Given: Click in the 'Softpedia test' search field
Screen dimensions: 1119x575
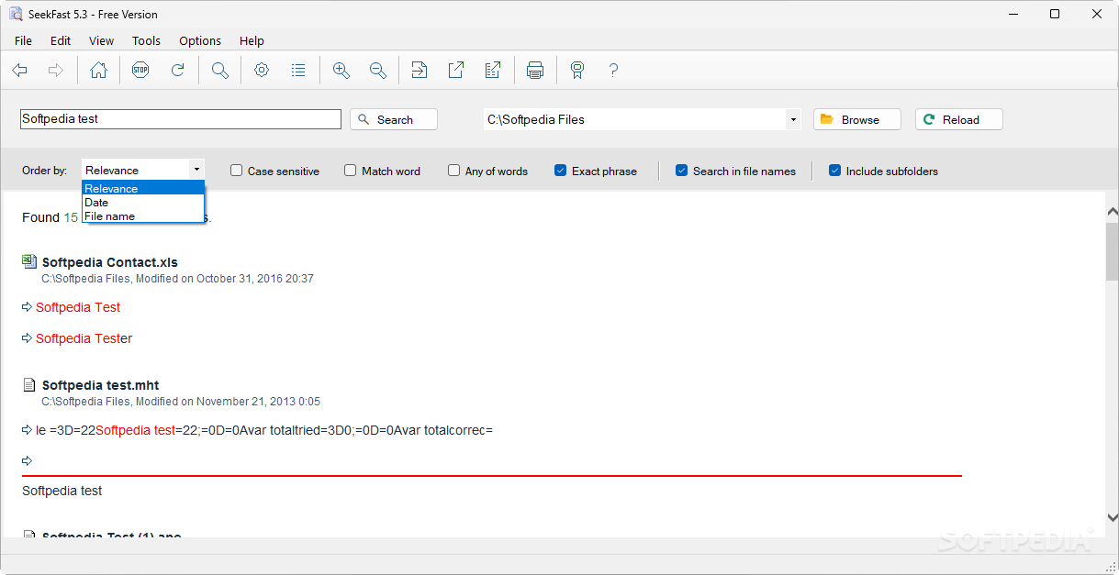Looking at the screenshot, I should click(x=181, y=119).
